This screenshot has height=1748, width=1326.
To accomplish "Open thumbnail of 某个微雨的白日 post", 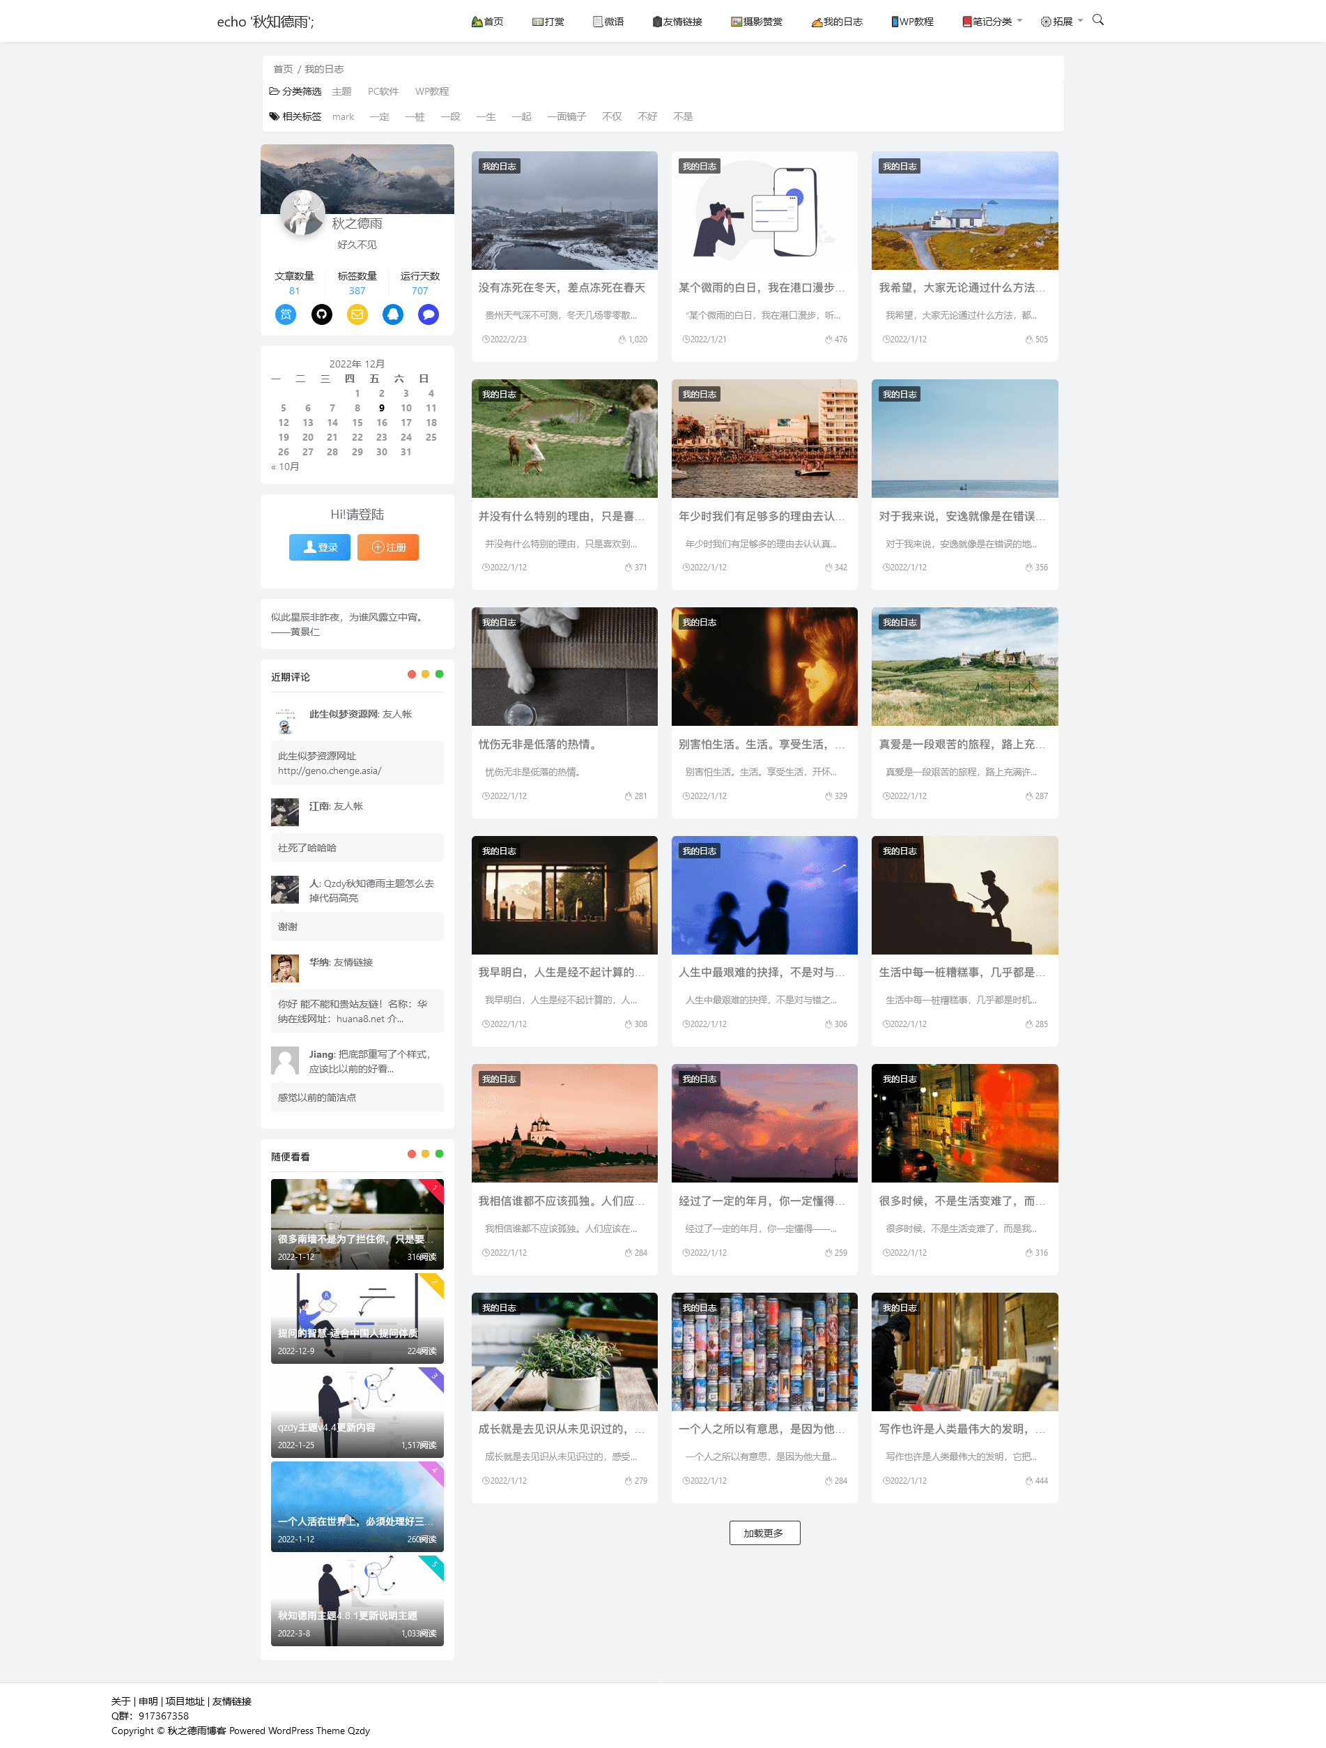I will pyautogui.click(x=764, y=210).
